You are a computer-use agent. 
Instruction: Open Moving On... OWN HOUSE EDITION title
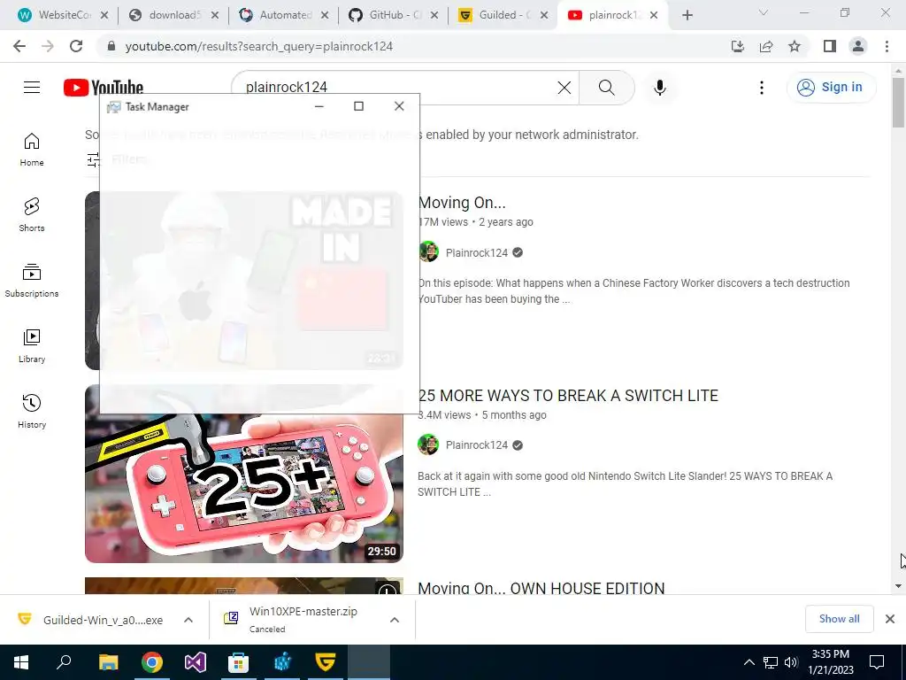(541, 588)
